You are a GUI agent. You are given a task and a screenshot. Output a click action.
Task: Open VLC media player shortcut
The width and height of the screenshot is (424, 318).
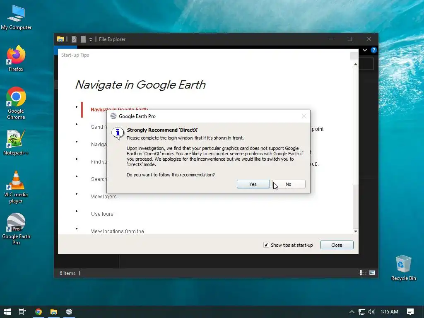click(16, 187)
